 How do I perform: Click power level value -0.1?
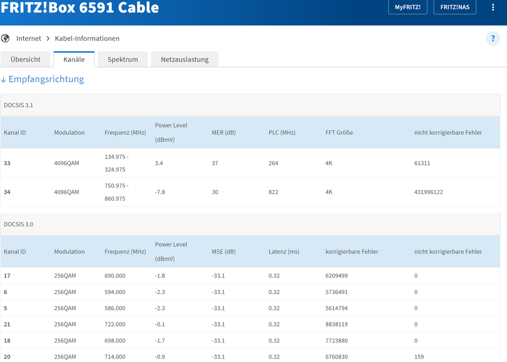tap(160, 324)
